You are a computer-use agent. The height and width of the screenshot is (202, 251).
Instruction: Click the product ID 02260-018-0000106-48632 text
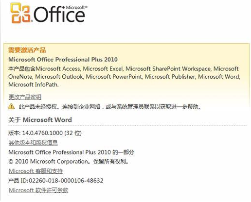pyautogui.click(x=66, y=181)
